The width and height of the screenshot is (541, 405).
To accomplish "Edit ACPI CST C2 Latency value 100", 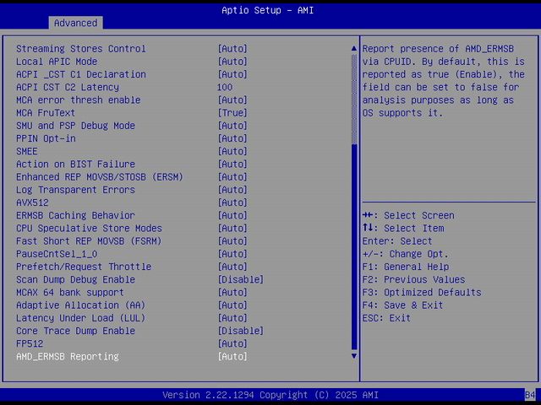I will coord(225,87).
